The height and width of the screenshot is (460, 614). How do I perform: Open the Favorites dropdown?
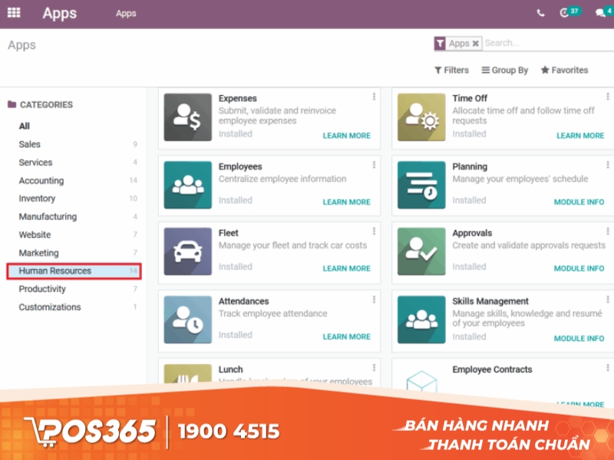click(564, 70)
